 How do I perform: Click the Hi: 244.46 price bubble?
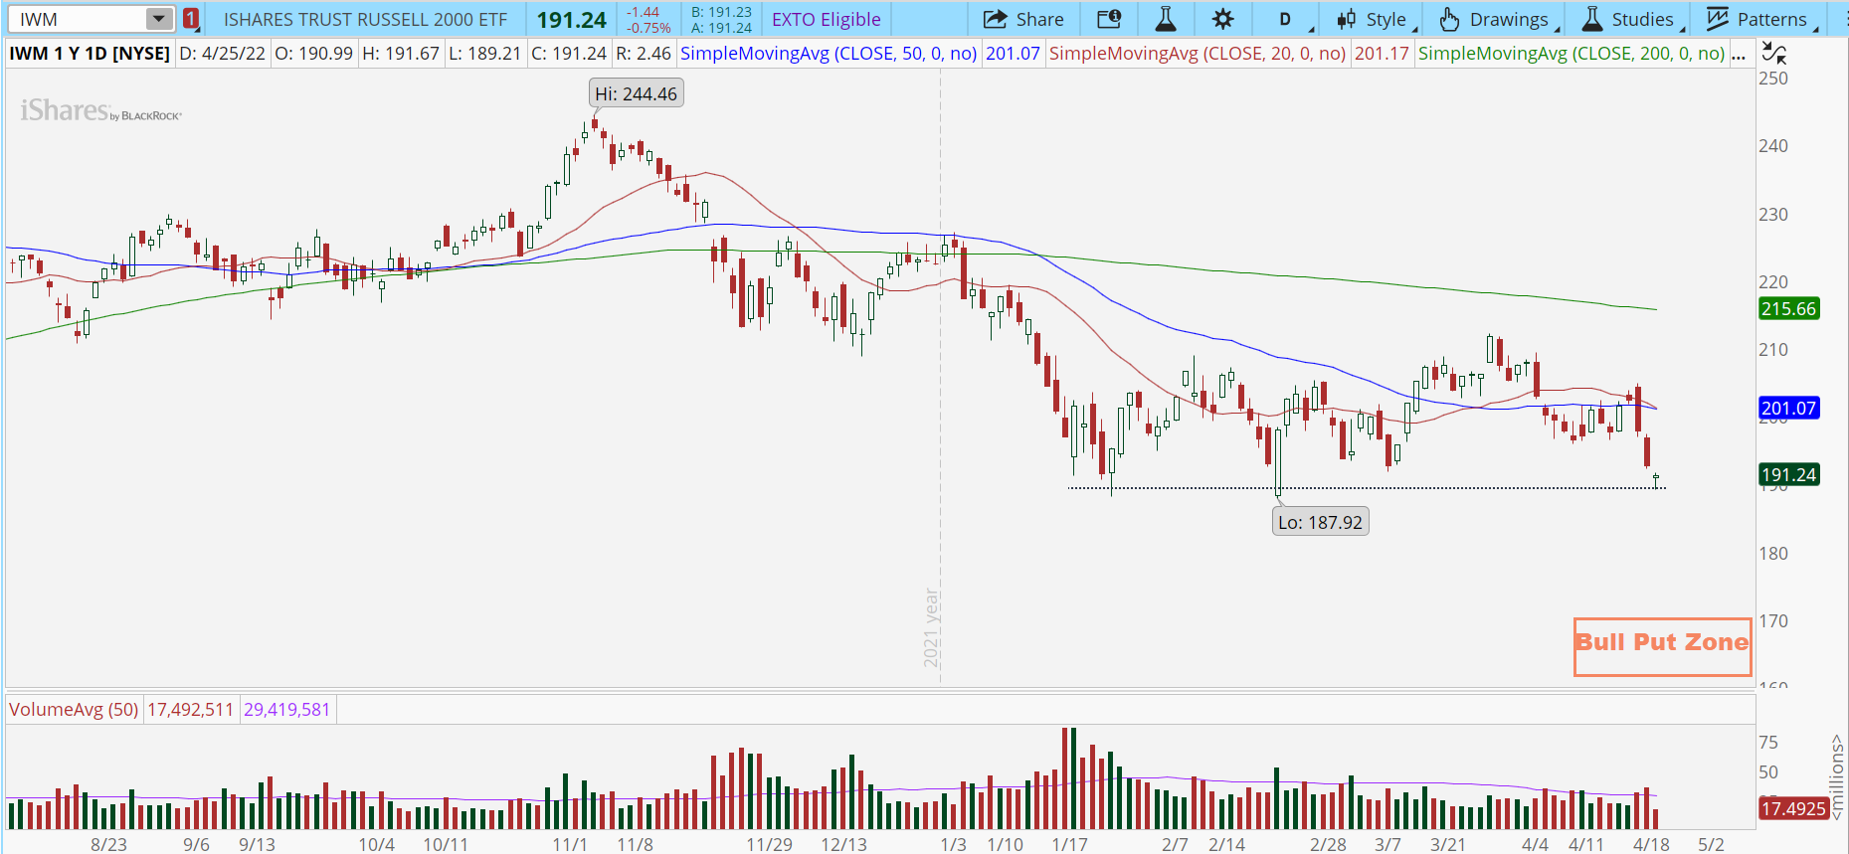point(636,94)
